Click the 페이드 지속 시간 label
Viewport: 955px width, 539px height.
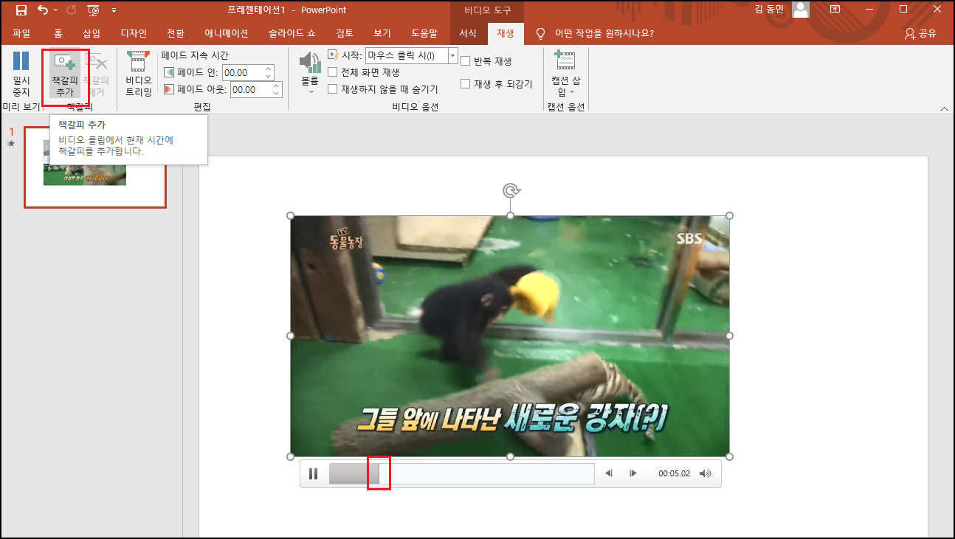pyautogui.click(x=195, y=55)
